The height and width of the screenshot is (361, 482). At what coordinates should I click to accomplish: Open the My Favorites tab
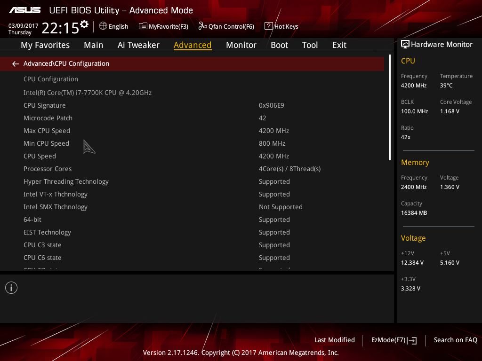45,45
